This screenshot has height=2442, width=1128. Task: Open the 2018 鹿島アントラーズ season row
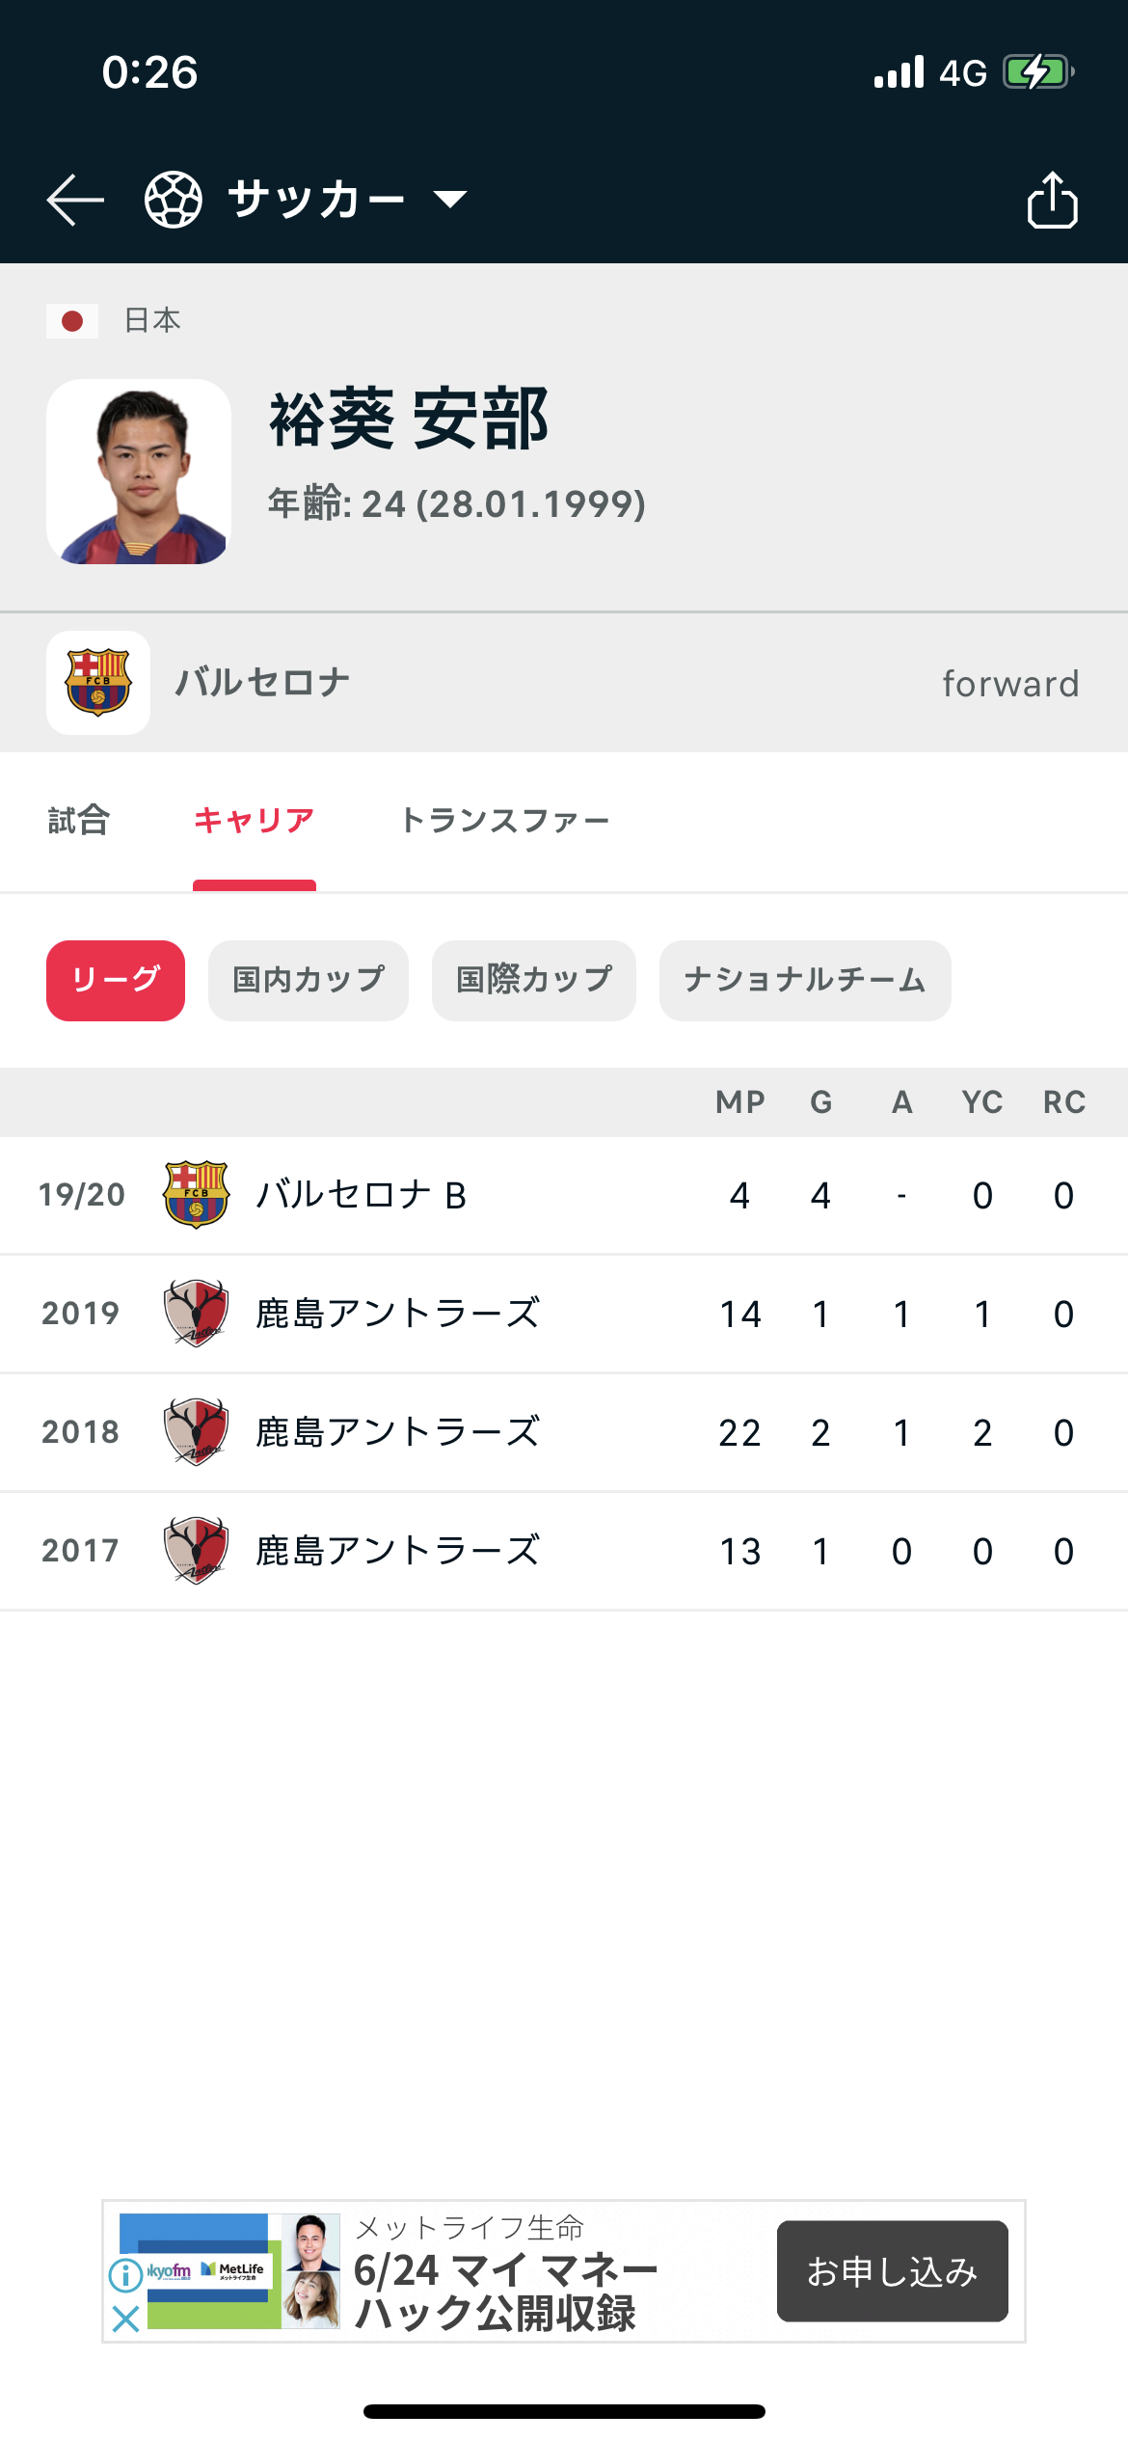click(564, 1432)
